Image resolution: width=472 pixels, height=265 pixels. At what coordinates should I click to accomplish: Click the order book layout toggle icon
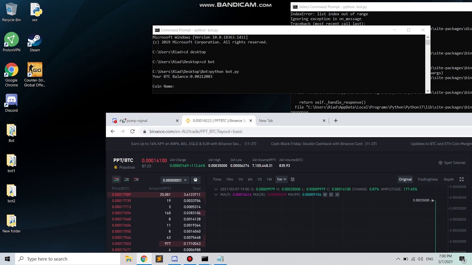point(195,180)
